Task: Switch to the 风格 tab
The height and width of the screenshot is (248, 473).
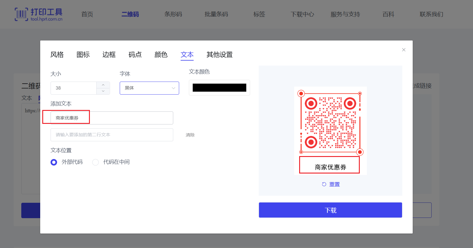Action: click(x=57, y=55)
